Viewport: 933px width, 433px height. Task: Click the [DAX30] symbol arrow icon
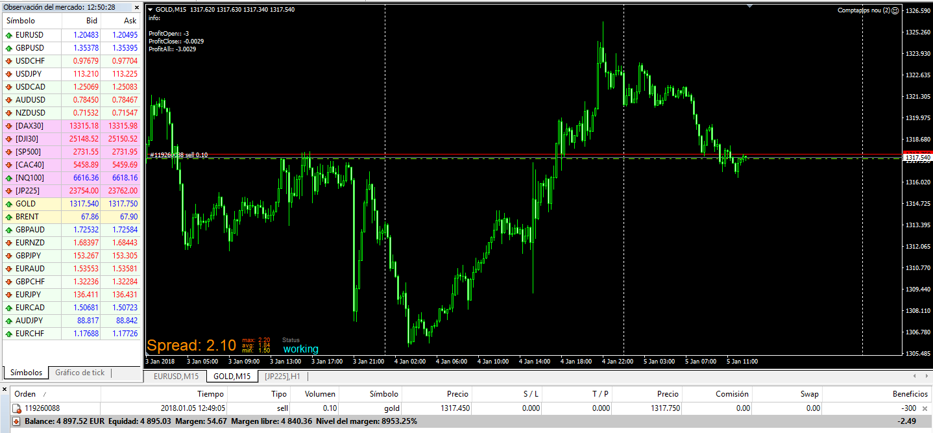tap(9, 126)
